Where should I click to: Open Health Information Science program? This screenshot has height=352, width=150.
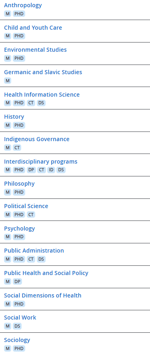[x=42, y=95]
